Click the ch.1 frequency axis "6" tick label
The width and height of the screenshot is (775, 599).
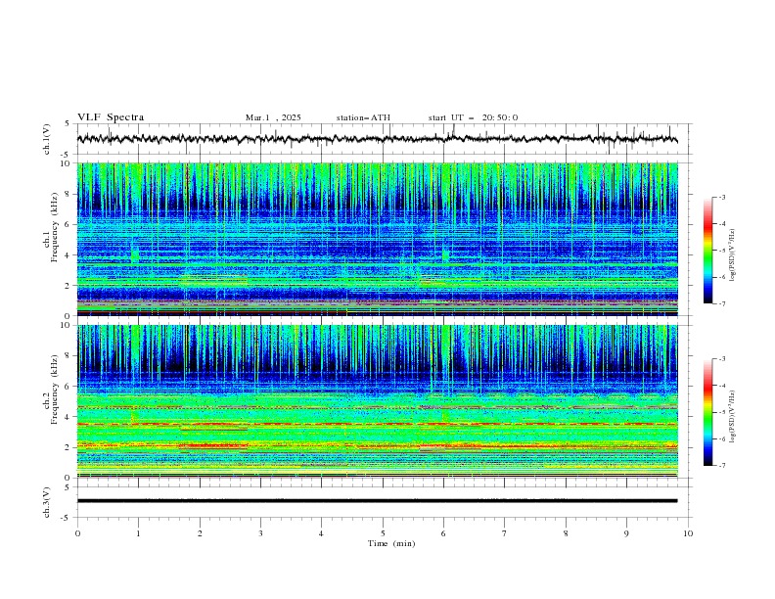[x=68, y=224]
